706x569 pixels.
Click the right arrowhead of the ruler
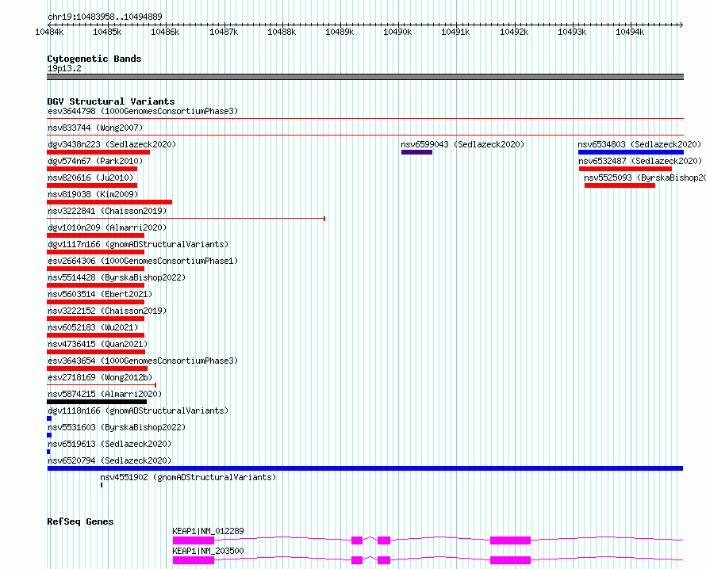(x=681, y=25)
